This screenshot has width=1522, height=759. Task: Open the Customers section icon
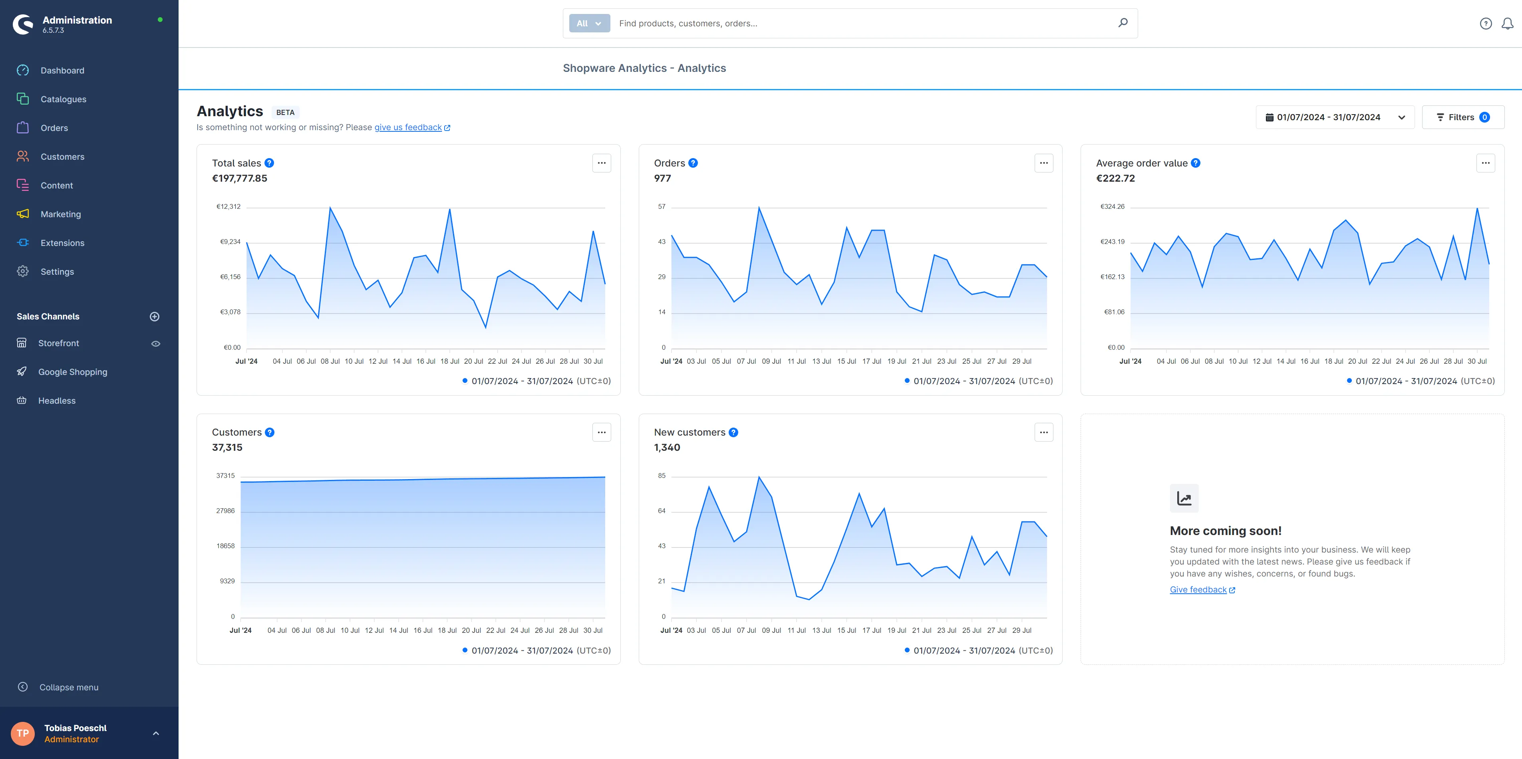click(22, 156)
